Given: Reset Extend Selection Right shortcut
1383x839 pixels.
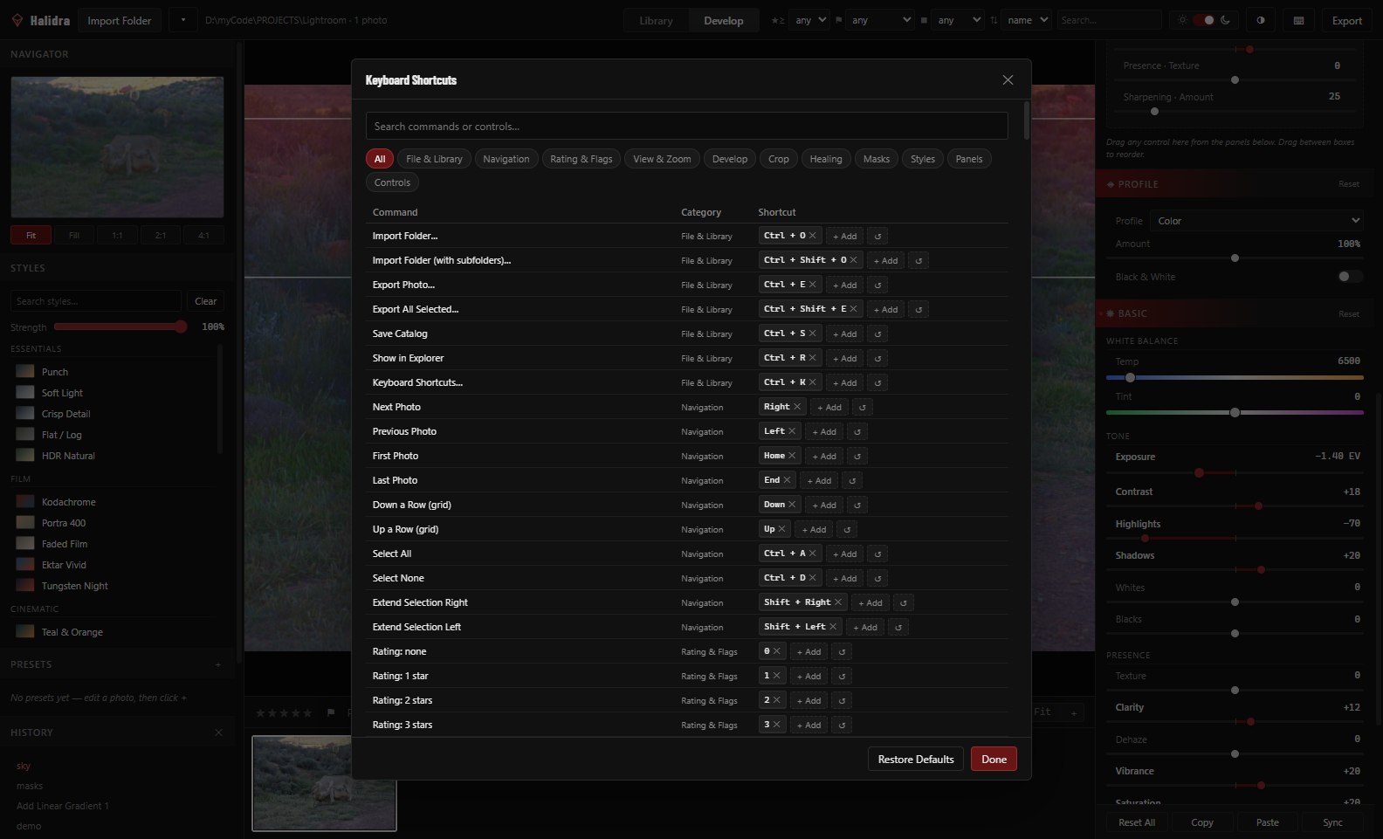Looking at the screenshot, I should click(x=904, y=602).
